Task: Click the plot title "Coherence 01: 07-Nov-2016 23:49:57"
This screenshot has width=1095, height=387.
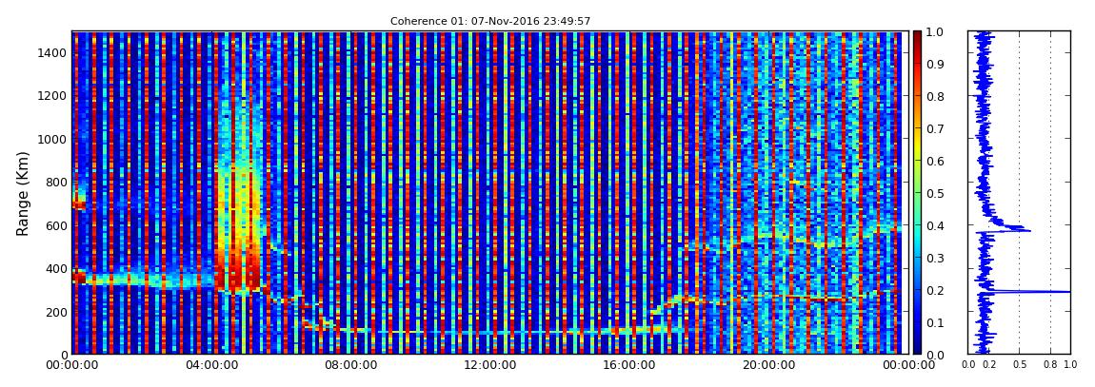Action: [x=490, y=21]
